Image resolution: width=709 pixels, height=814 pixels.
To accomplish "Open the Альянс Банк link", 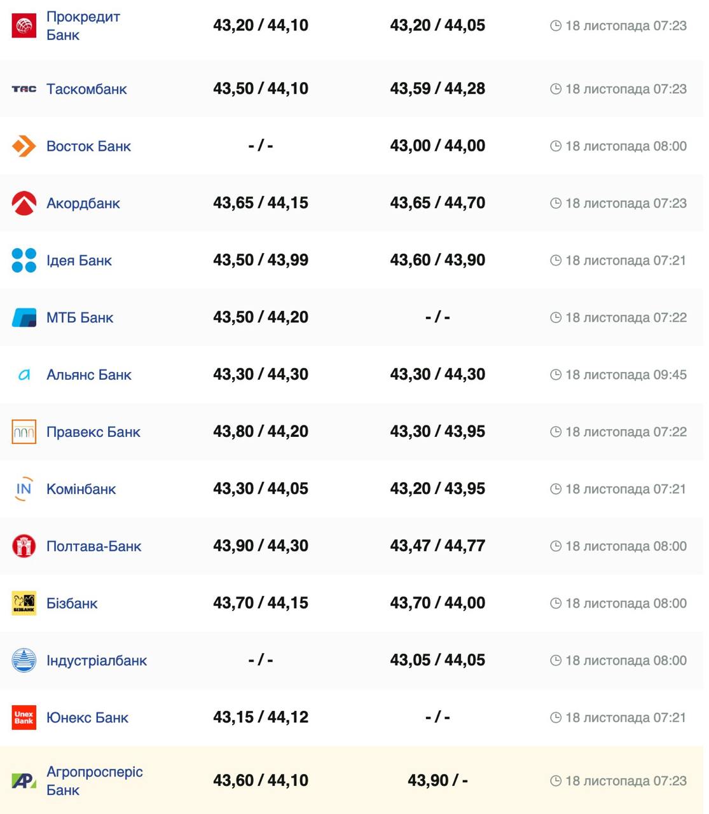I will [89, 375].
